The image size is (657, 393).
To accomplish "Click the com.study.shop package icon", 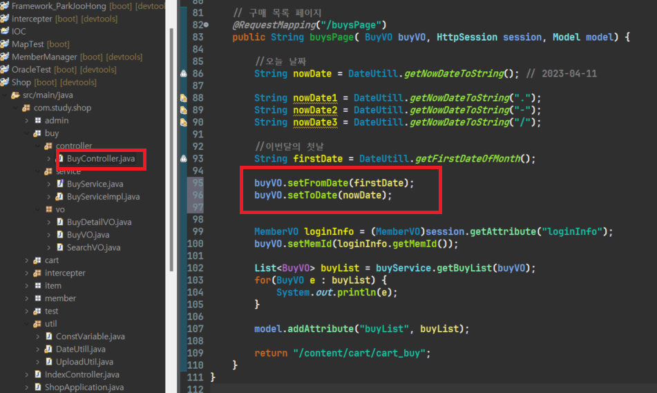I will 26,108.
